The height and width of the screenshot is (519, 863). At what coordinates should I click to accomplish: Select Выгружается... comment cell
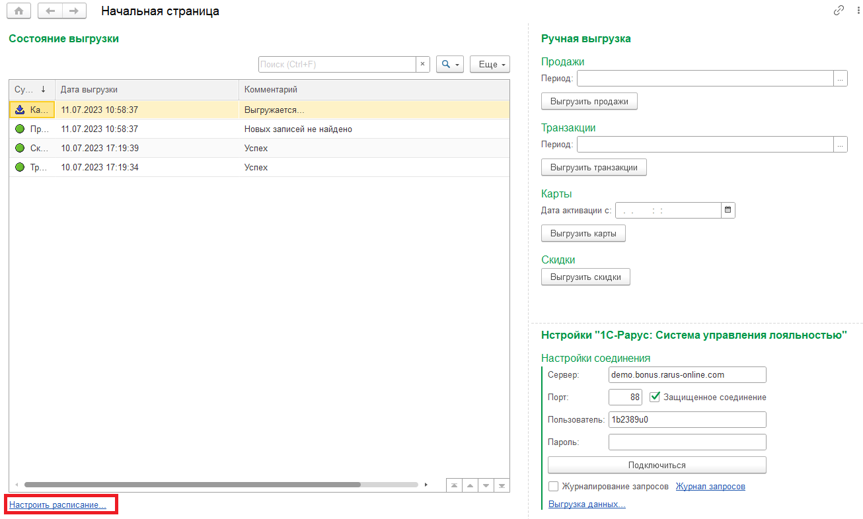(x=374, y=110)
